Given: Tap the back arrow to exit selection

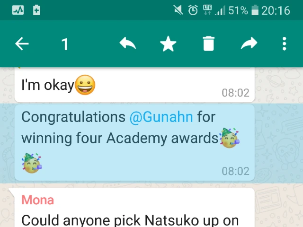Looking at the screenshot, I should 22,44.
